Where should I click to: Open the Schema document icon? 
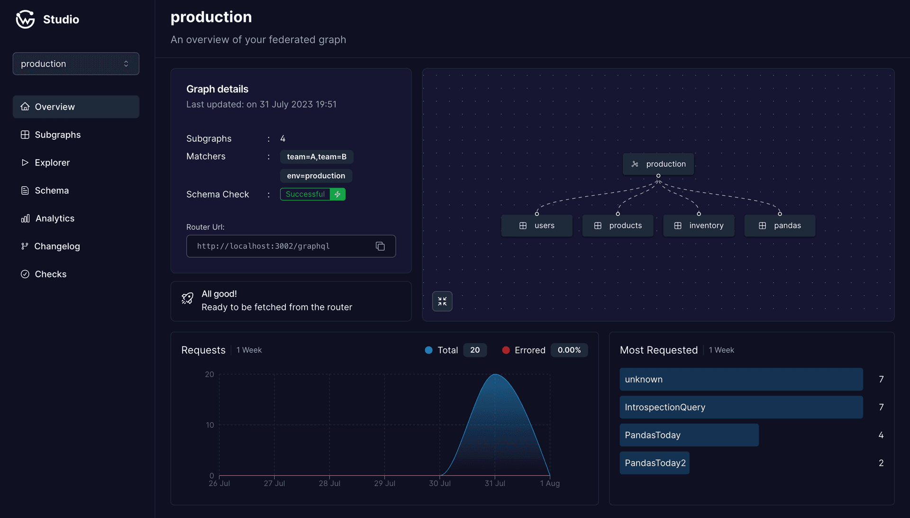click(25, 190)
